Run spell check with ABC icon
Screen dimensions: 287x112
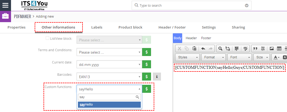click(245, 49)
